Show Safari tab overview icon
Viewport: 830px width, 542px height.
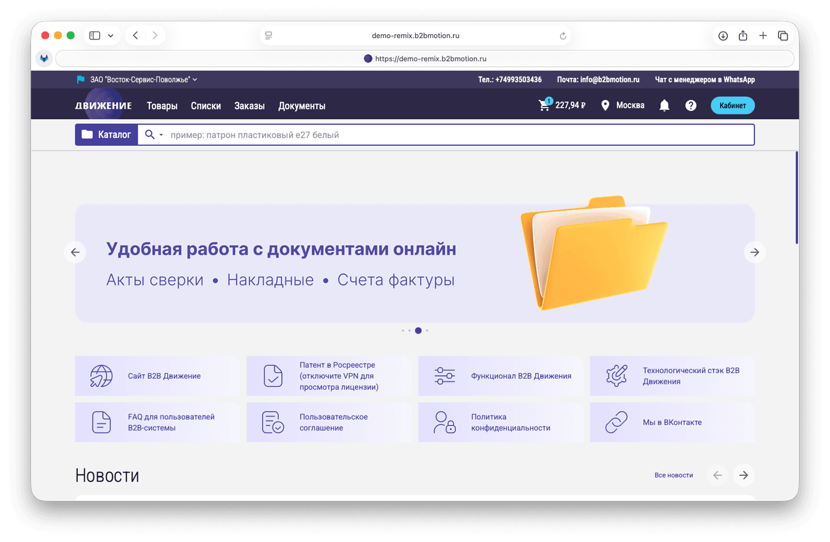[x=783, y=36]
